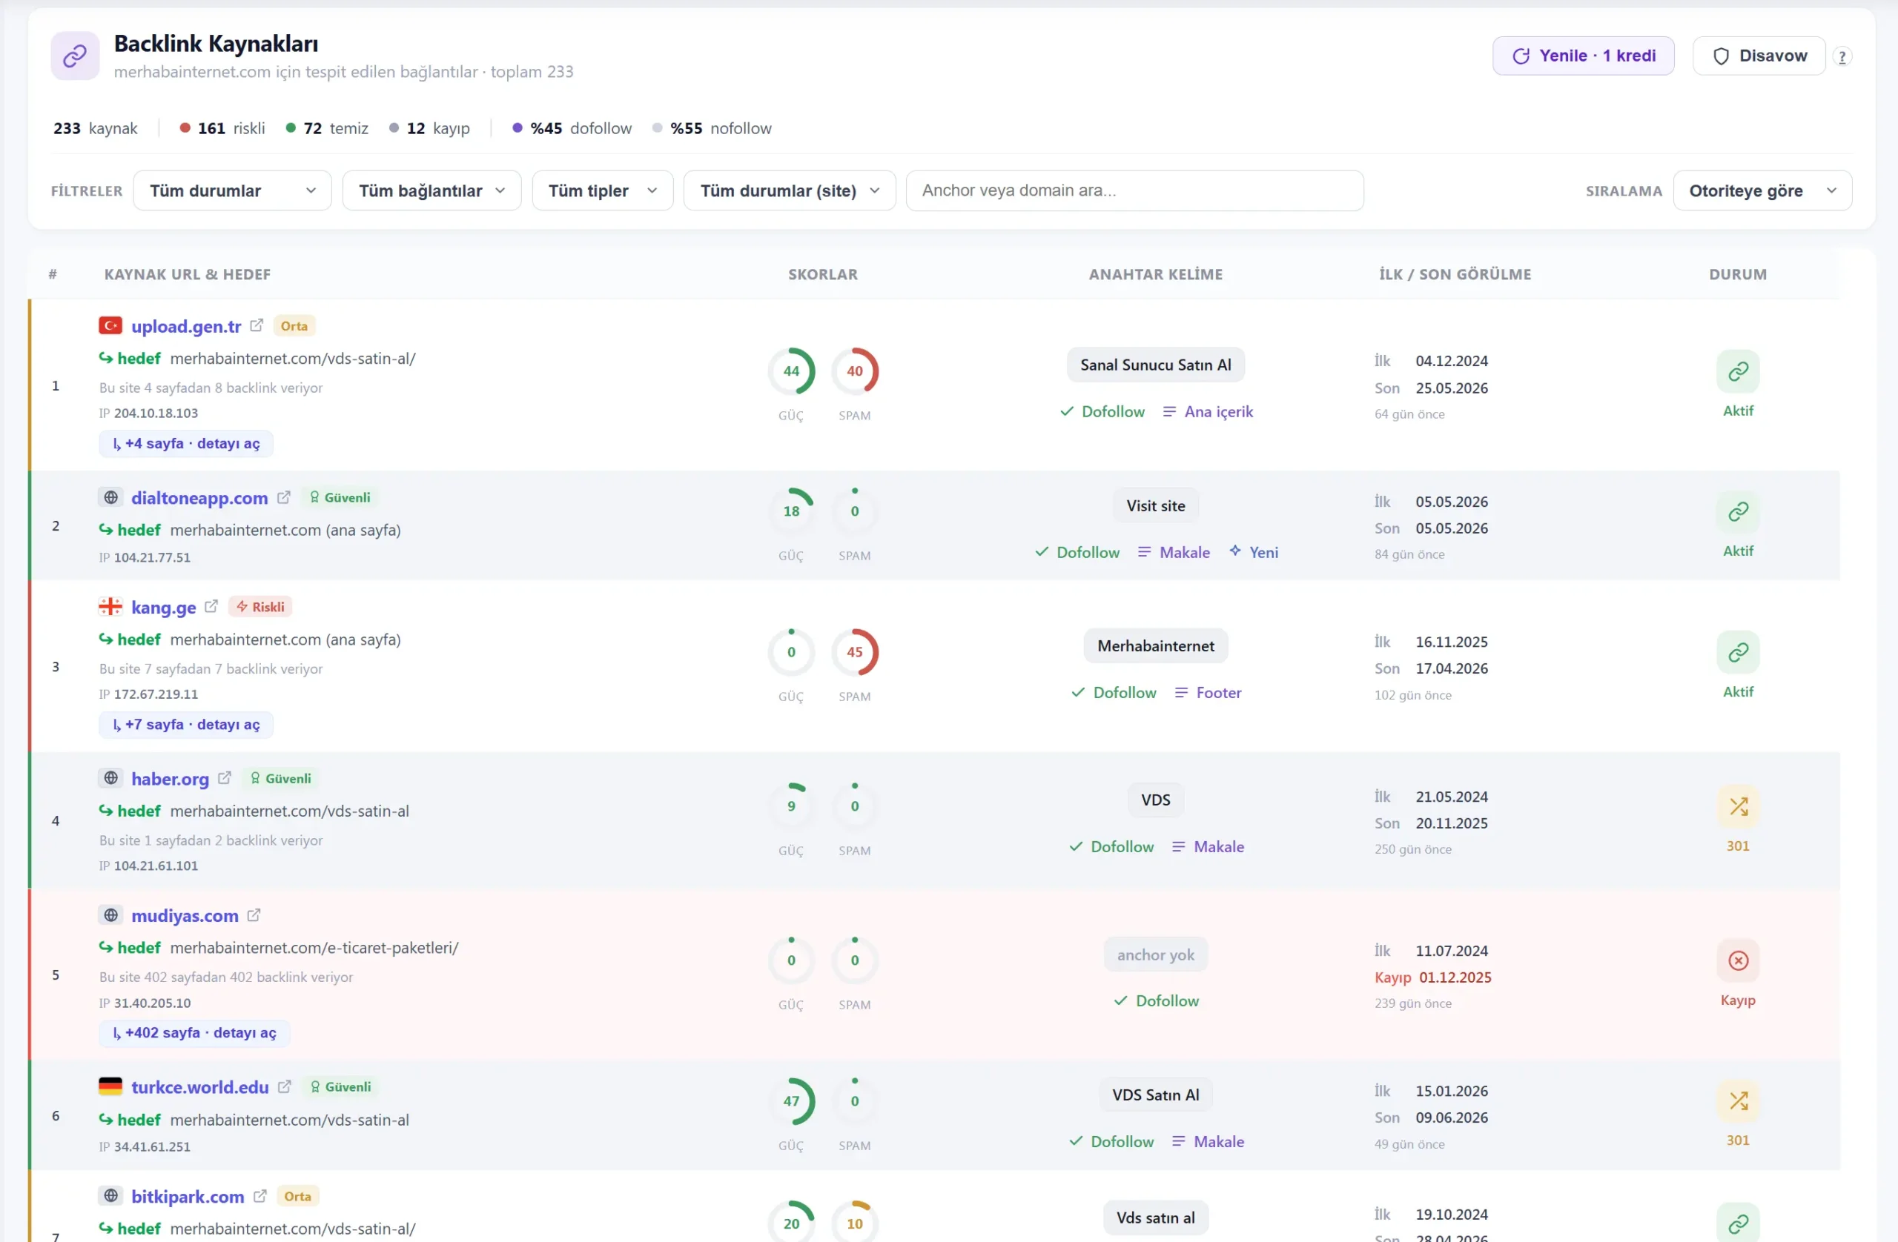The height and width of the screenshot is (1242, 1898).
Task: Open the Tüm bağlantılar dropdown
Action: point(431,190)
